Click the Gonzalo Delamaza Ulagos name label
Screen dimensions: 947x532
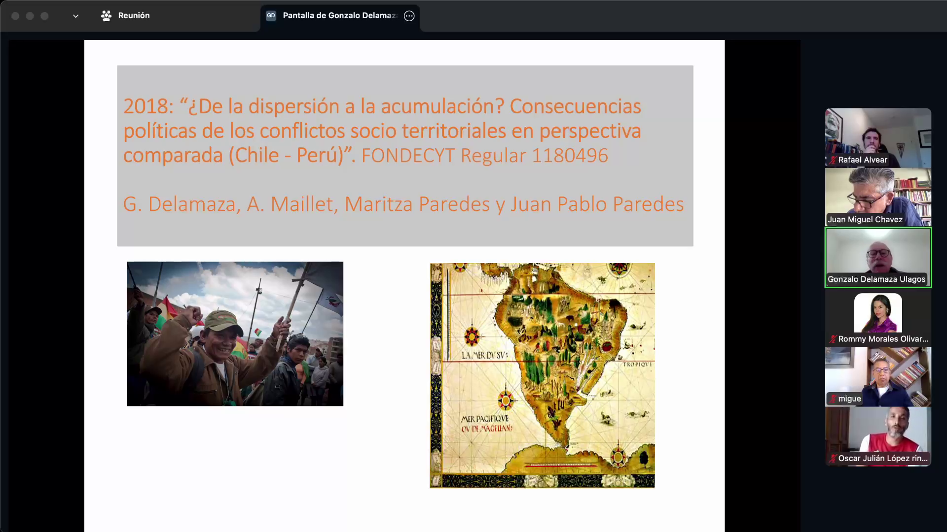[876, 279]
